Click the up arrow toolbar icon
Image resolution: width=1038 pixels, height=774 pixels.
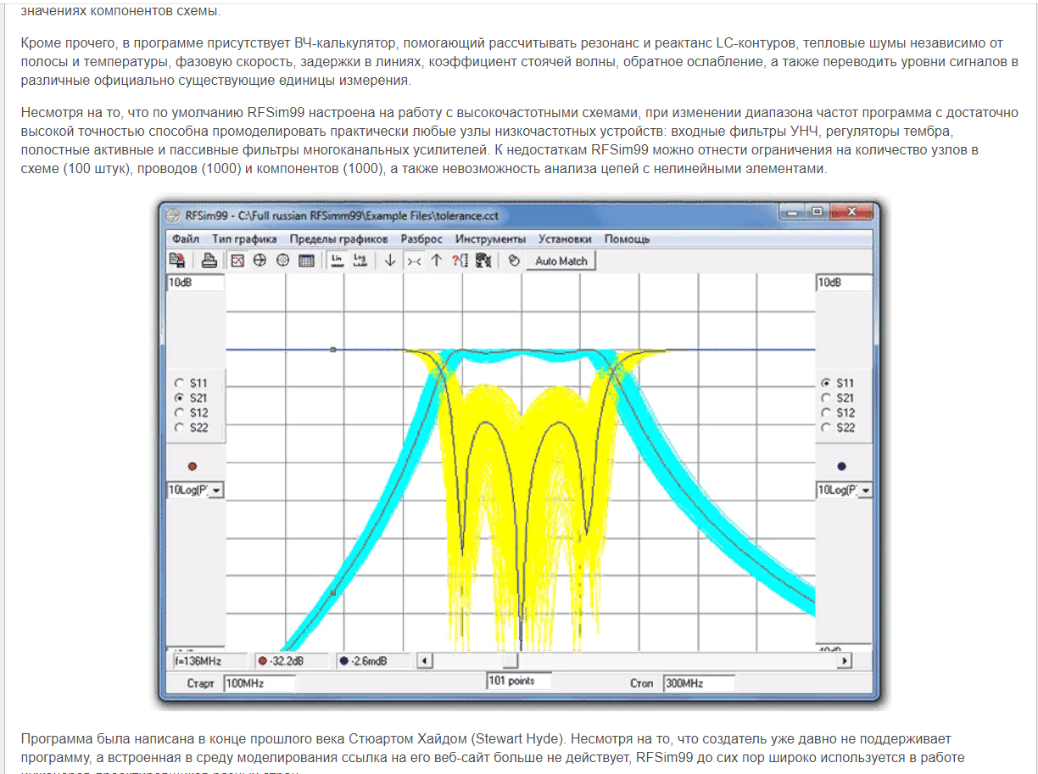437,261
